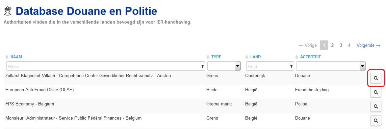Click the police officer logo icon
This screenshot has height=129, width=386.
7,11
